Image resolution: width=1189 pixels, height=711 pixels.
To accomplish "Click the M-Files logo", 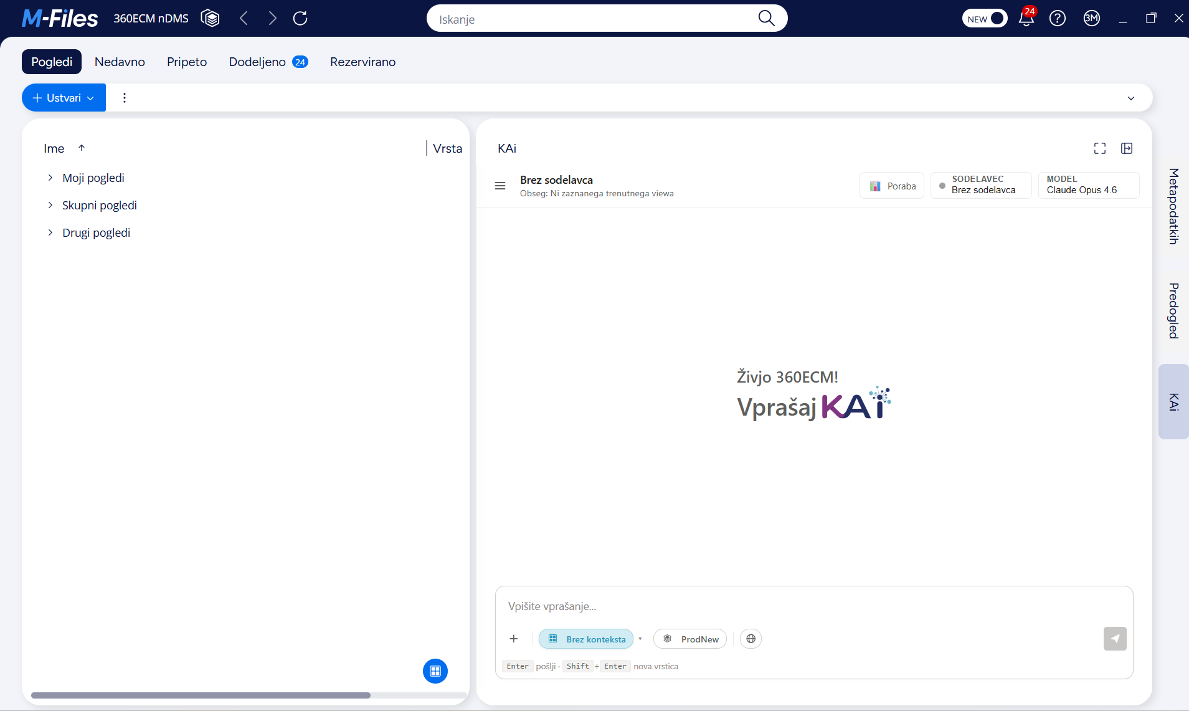I will [x=60, y=19].
